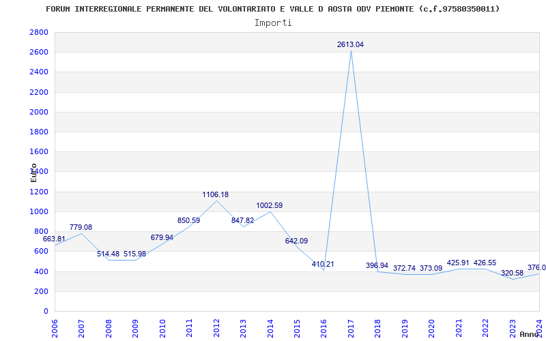Select the Euro y-axis title

(x=33, y=173)
